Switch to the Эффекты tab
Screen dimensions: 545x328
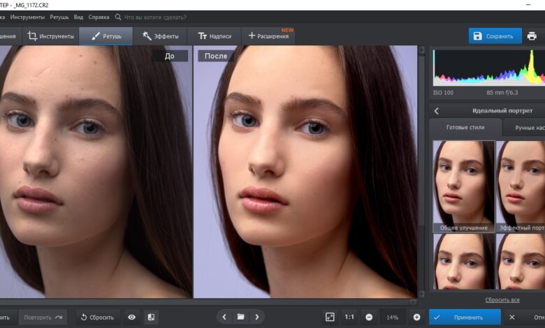click(x=161, y=36)
